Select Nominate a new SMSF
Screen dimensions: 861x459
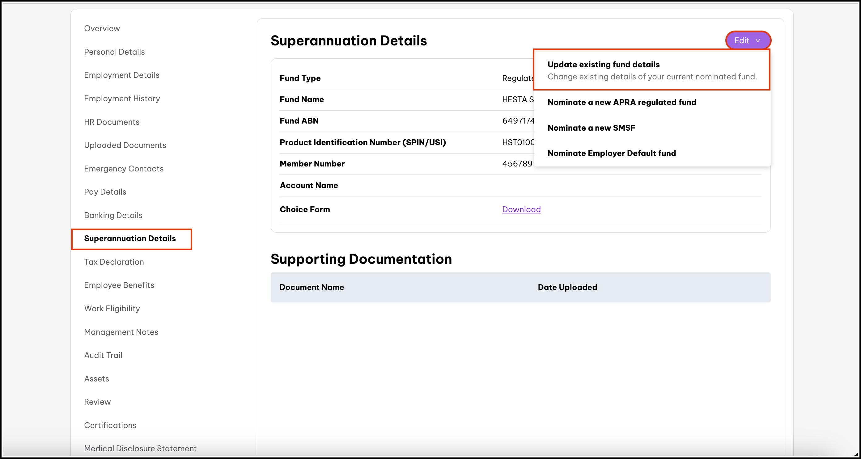click(x=591, y=128)
